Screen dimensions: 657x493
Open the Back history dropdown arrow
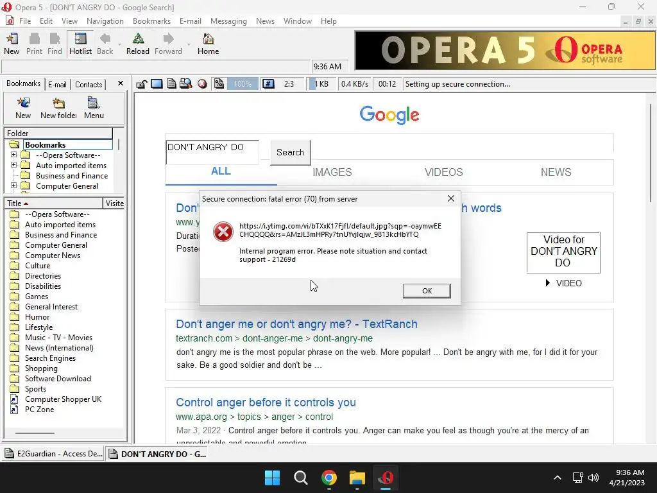pos(119,44)
